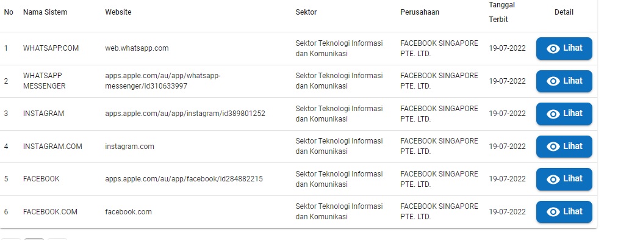Image resolution: width=618 pixels, height=240 pixels.
Task: Select the Instagram id389801252 App Store URL
Action: coord(185,114)
